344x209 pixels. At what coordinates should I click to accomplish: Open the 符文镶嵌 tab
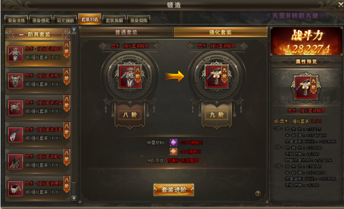(x=65, y=20)
